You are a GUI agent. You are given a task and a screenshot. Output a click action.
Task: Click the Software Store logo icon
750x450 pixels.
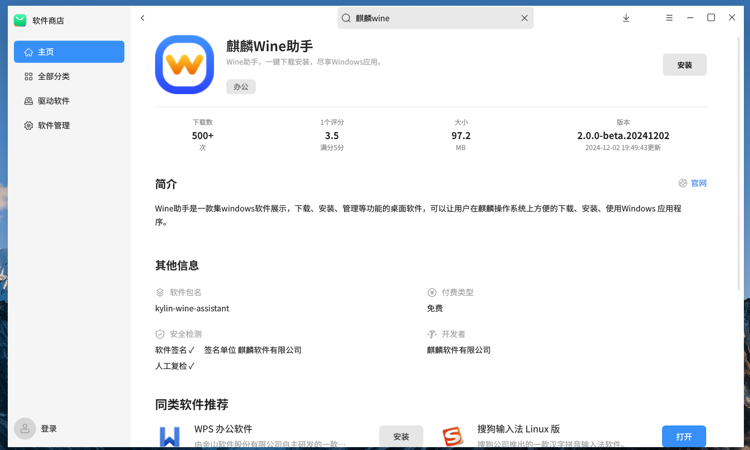coord(20,20)
